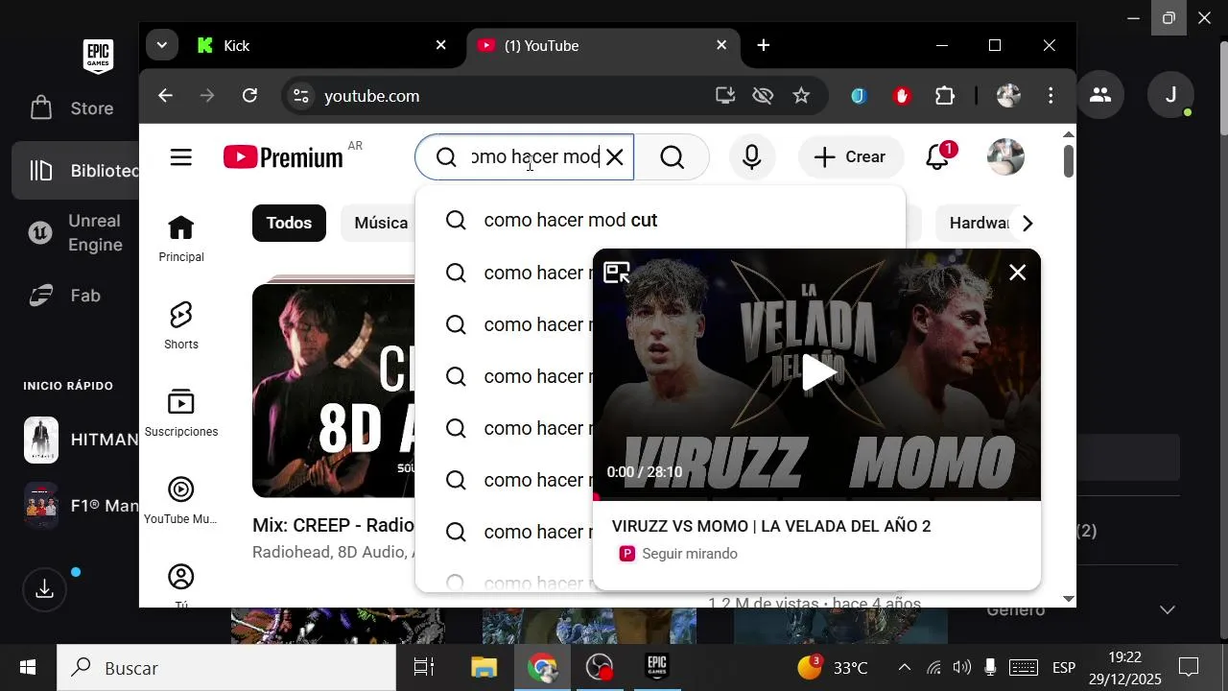
Task: Open Epic Games downloads icon
Action: pyautogui.click(x=44, y=589)
